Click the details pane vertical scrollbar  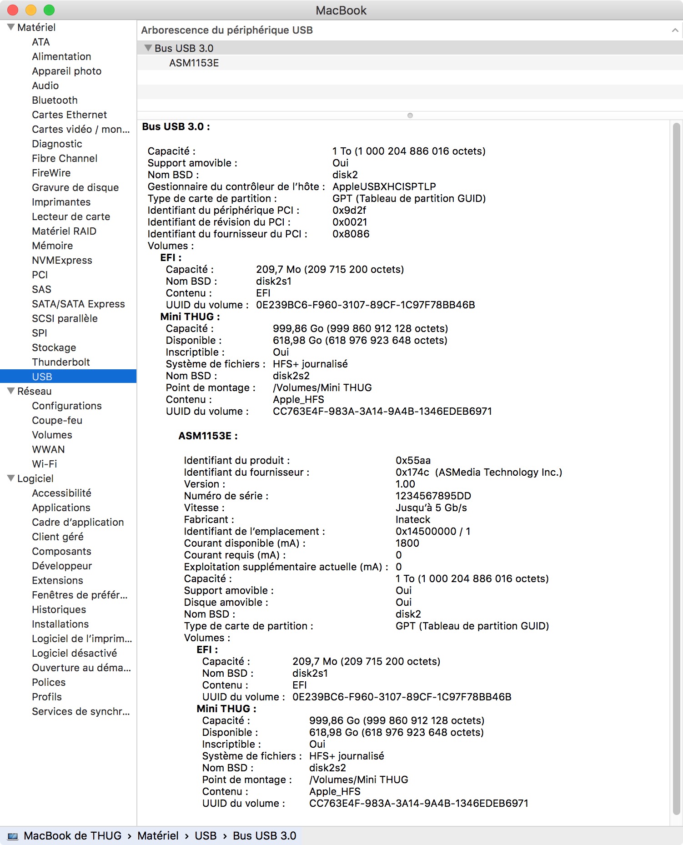pos(676,469)
